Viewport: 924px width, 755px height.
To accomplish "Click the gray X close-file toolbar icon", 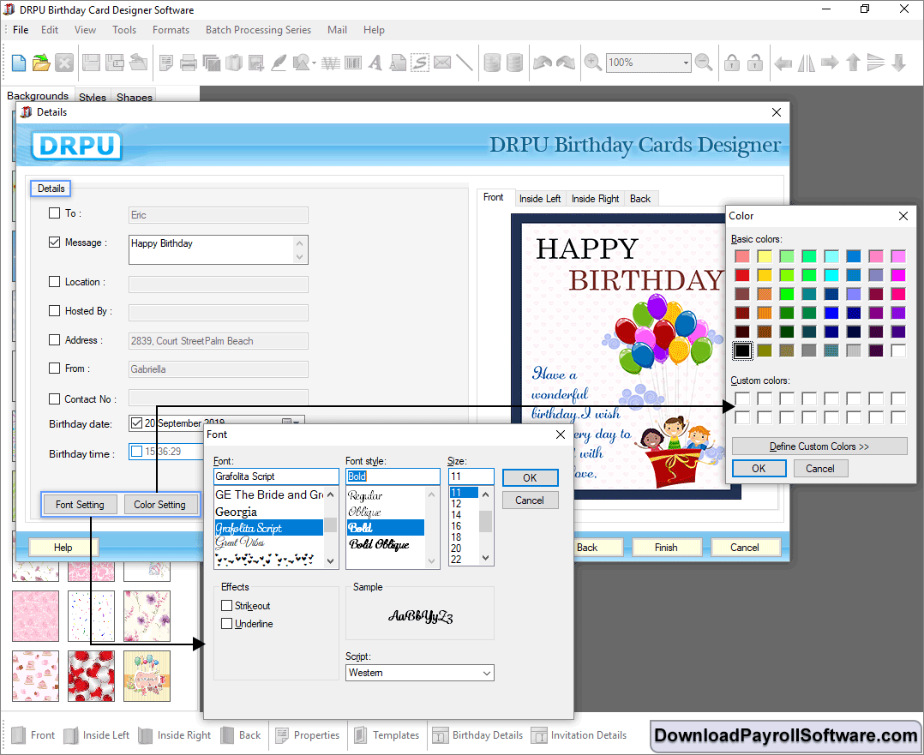I will [64, 63].
